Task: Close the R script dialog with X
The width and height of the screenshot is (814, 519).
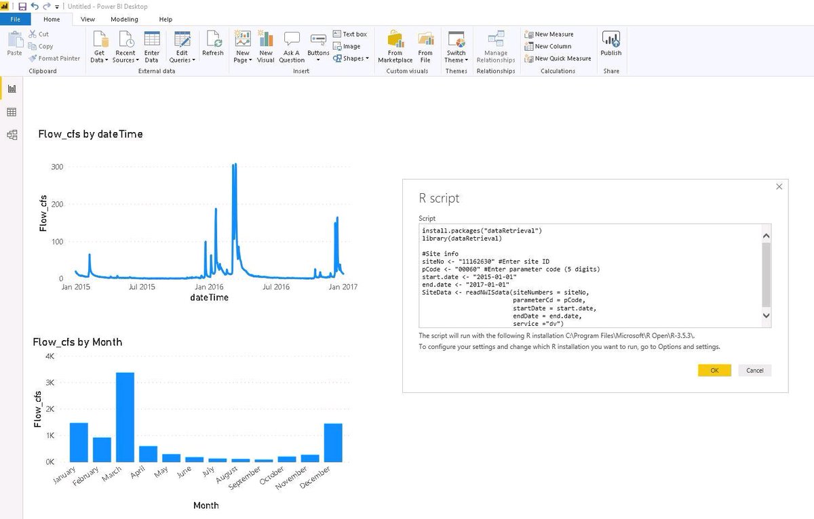Action: [x=779, y=186]
